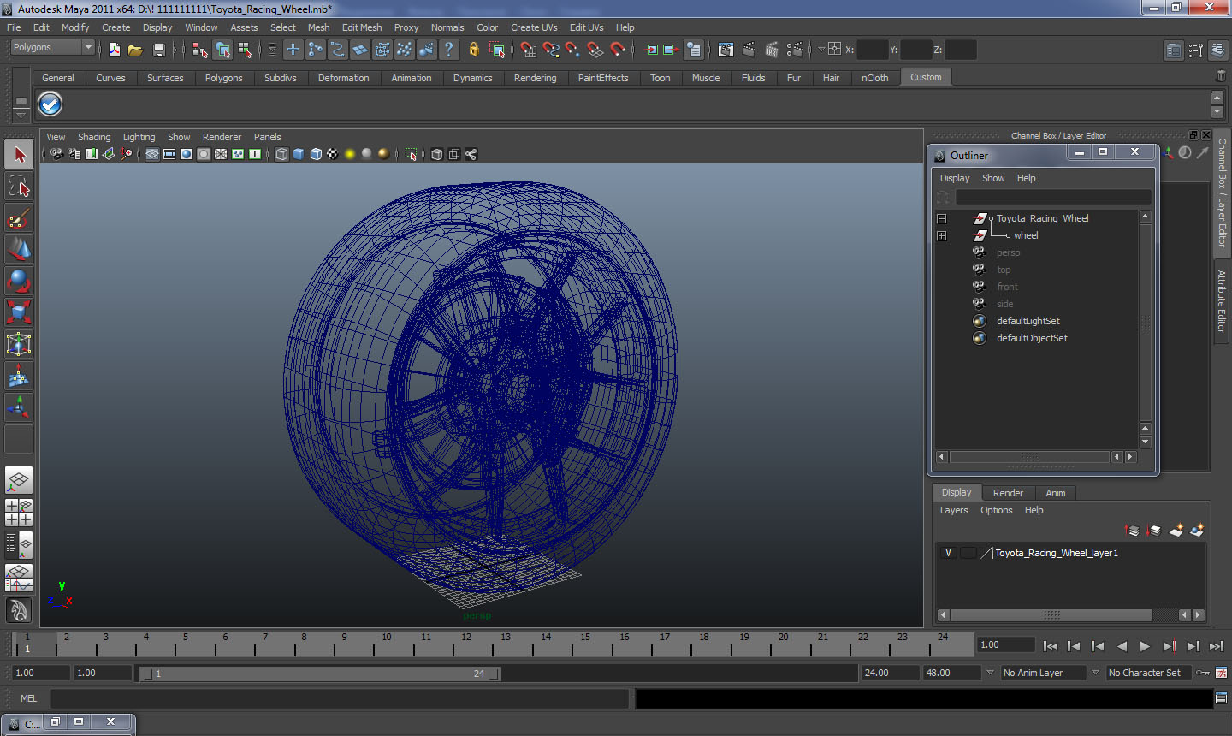Open a scene via folder icon
1232x736 pixels.
point(135,50)
